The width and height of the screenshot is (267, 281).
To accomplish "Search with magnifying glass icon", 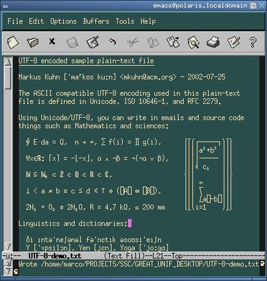I will click(x=193, y=42).
